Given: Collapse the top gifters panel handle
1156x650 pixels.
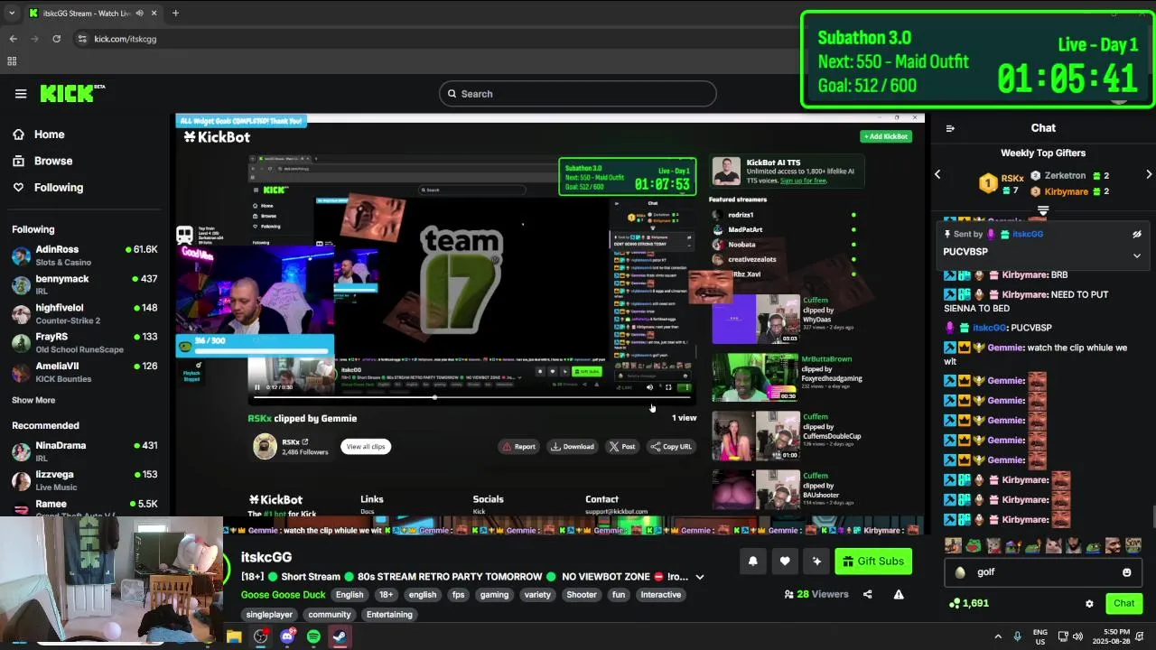Looking at the screenshot, I should (x=1043, y=210).
